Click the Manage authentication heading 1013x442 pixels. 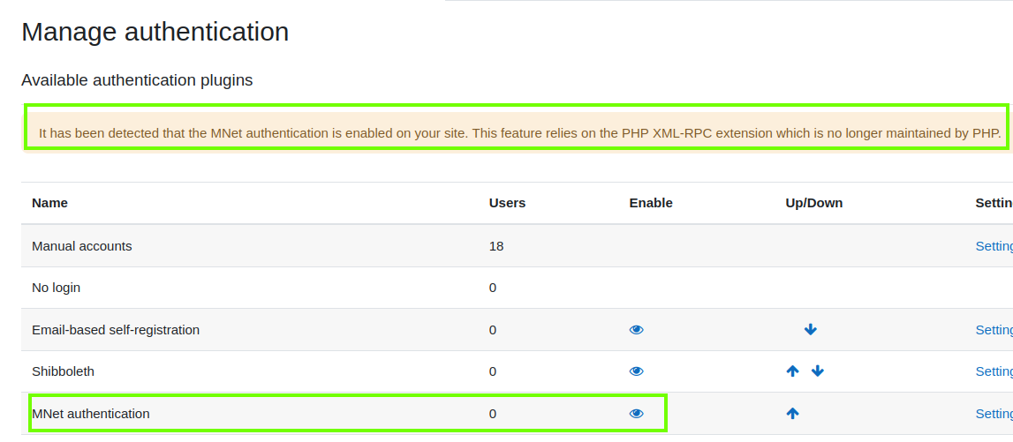click(155, 32)
